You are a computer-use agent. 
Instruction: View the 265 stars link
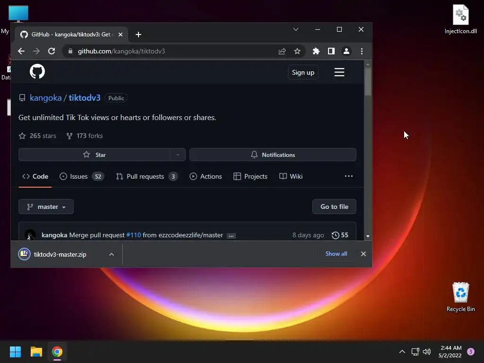[x=37, y=136]
